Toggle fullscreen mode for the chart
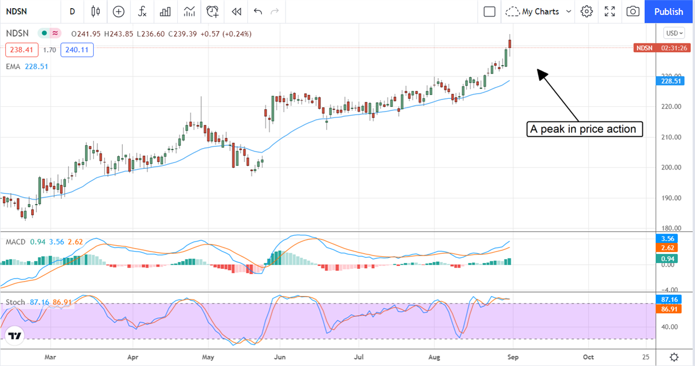 coord(610,12)
